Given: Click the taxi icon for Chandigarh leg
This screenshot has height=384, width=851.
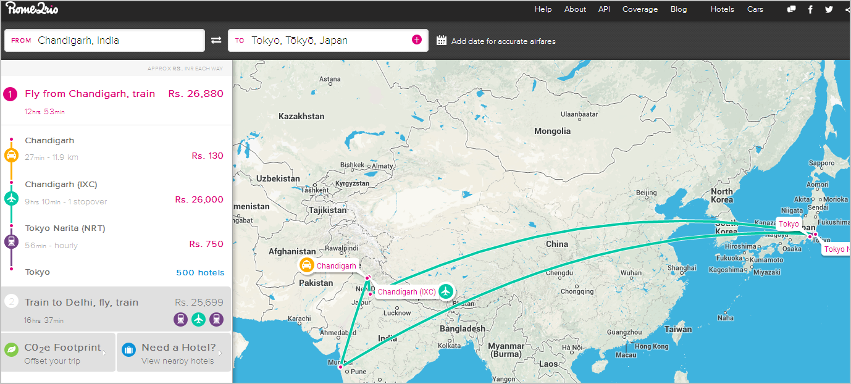Looking at the screenshot, I should pyautogui.click(x=11, y=156).
